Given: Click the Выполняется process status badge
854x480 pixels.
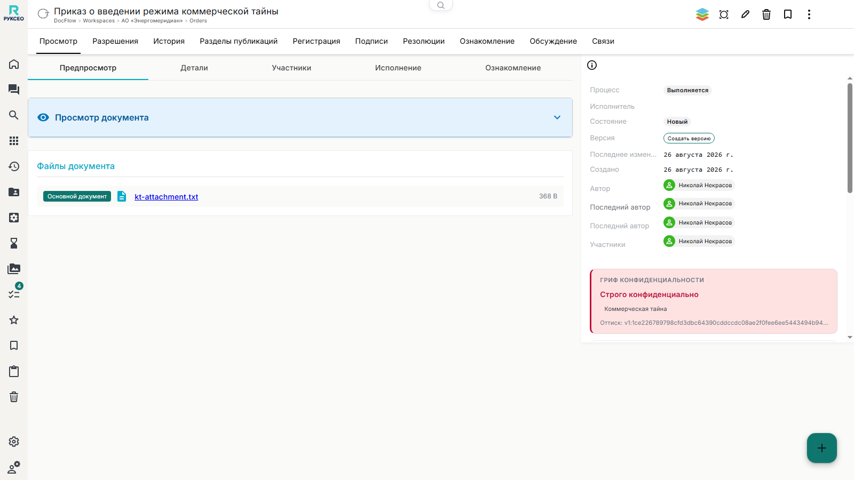Looking at the screenshot, I should [x=687, y=90].
